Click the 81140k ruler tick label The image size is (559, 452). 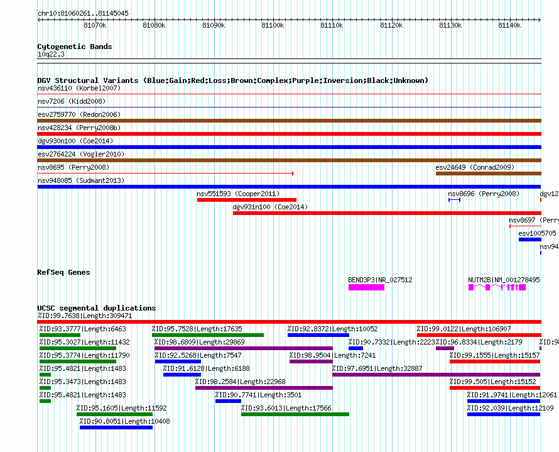coord(509,25)
